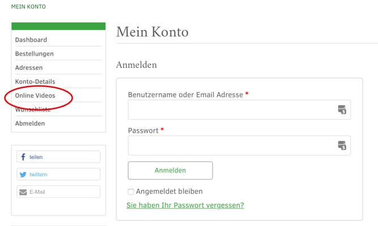Click the twittern share button

58,175
